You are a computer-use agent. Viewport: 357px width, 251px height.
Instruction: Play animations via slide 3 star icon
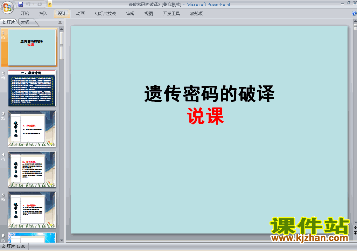coord(3,118)
